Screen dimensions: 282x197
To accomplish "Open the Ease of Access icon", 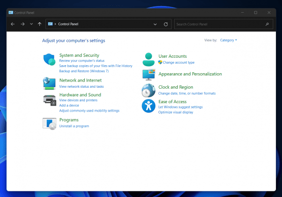I will tap(148, 106).
